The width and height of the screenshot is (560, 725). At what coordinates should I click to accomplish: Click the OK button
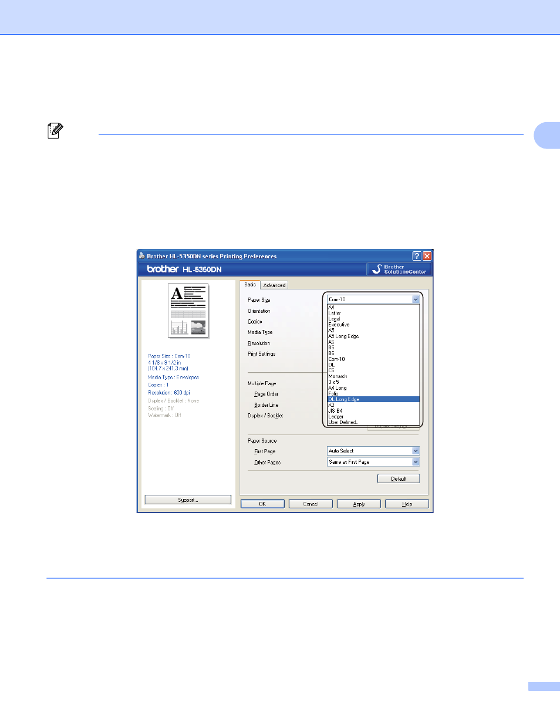click(262, 504)
